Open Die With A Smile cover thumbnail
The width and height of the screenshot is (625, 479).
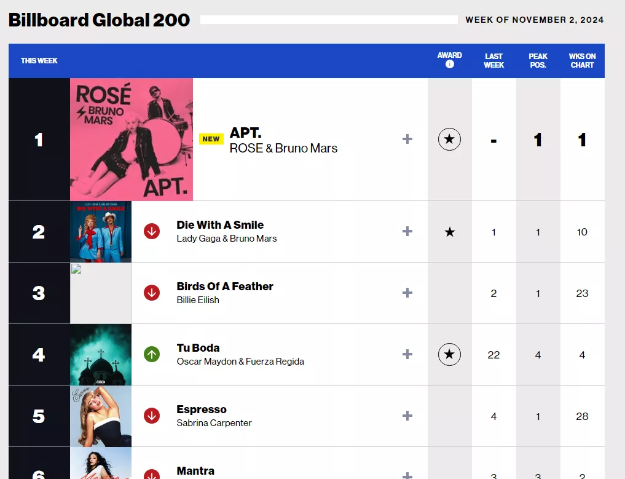pos(101,232)
